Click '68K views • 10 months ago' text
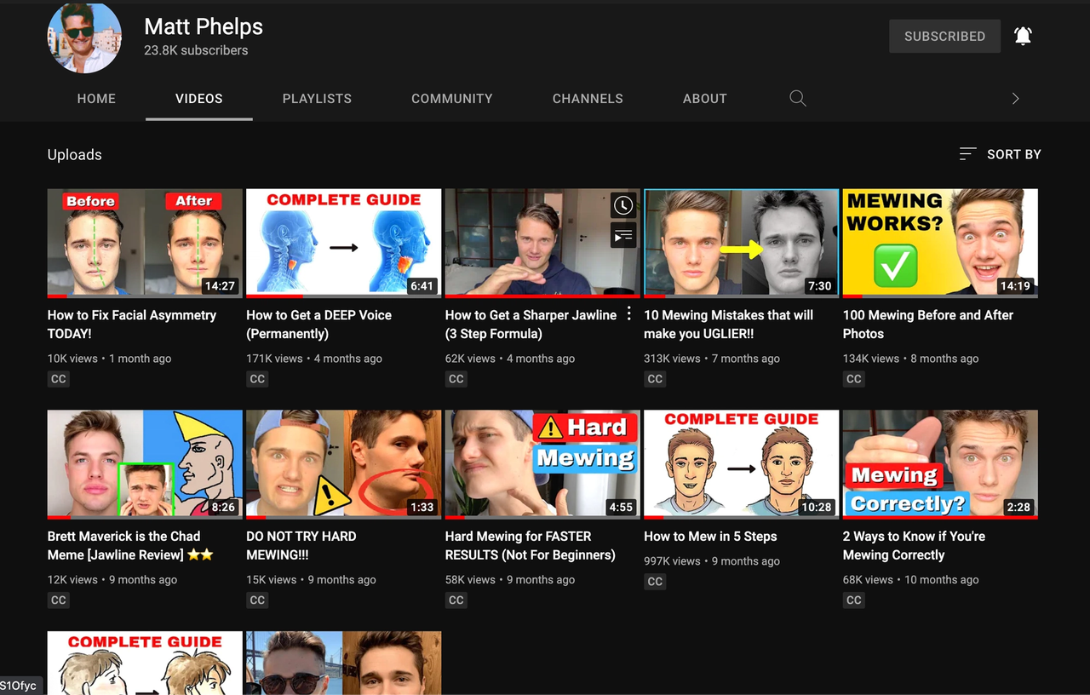 pos(911,580)
